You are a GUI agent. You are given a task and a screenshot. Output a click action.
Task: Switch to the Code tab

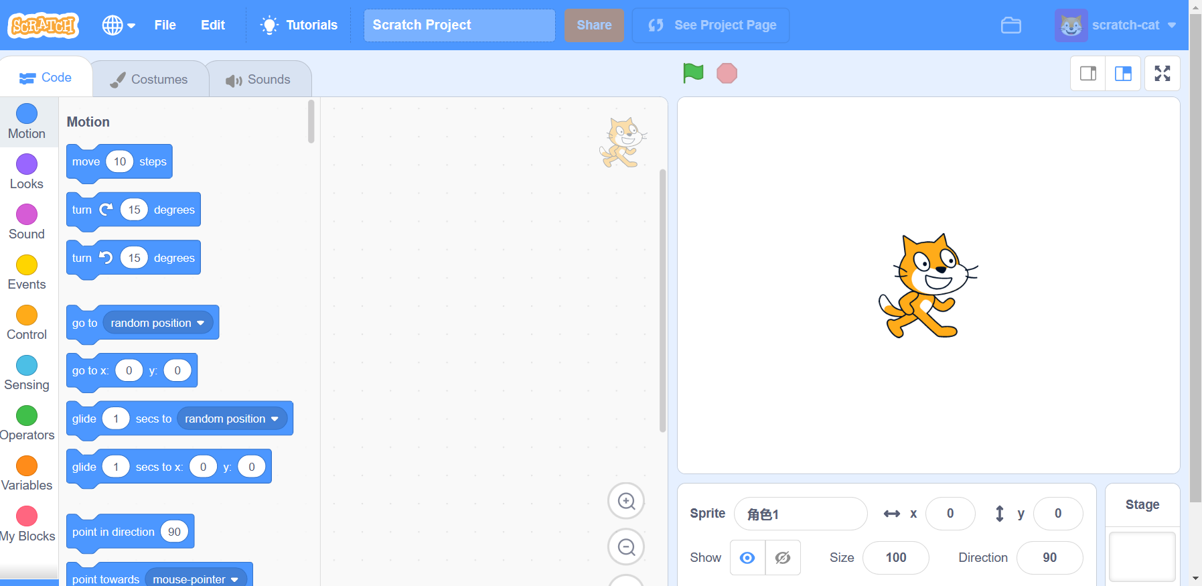click(46, 78)
